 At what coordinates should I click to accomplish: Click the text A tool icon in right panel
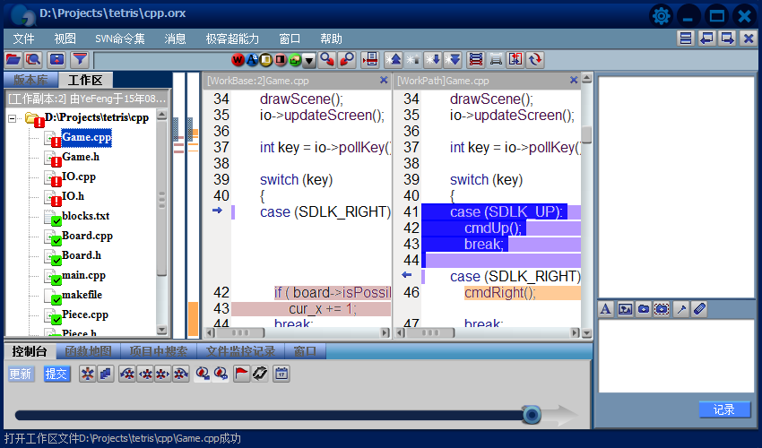pyautogui.click(x=605, y=308)
